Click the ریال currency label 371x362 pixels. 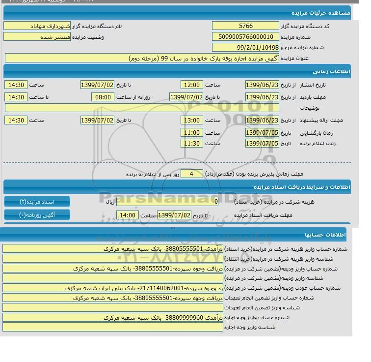[x=110, y=202]
